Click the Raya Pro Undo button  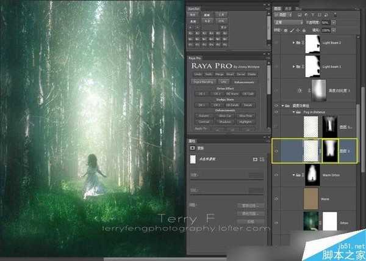tap(198, 75)
